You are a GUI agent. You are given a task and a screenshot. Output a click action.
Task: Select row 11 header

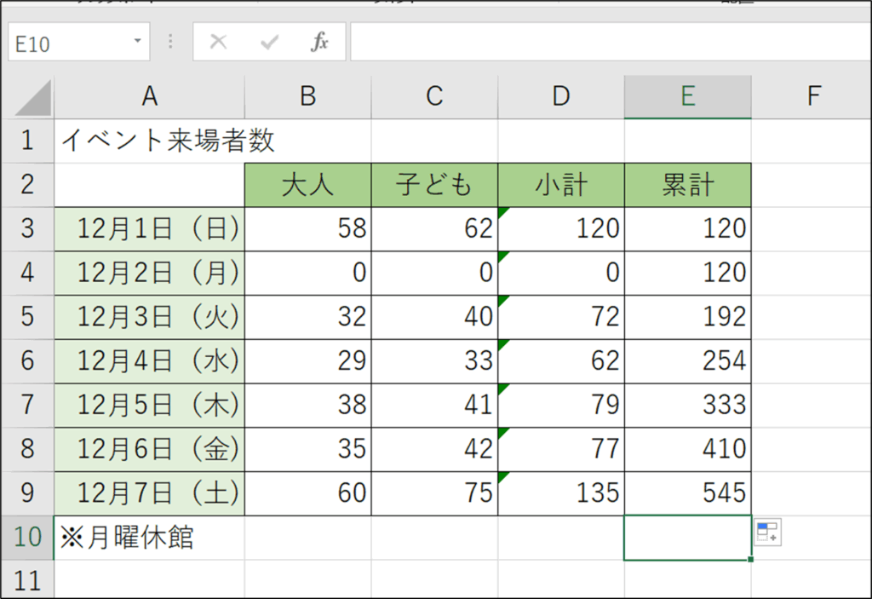click(27, 579)
